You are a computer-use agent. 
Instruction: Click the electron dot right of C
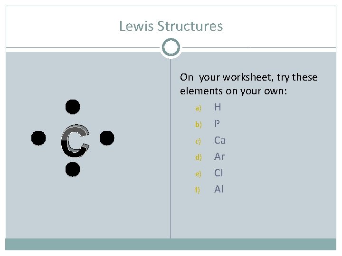107,138
